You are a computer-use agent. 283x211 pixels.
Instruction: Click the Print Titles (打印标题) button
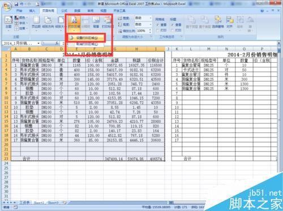pos(108,22)
